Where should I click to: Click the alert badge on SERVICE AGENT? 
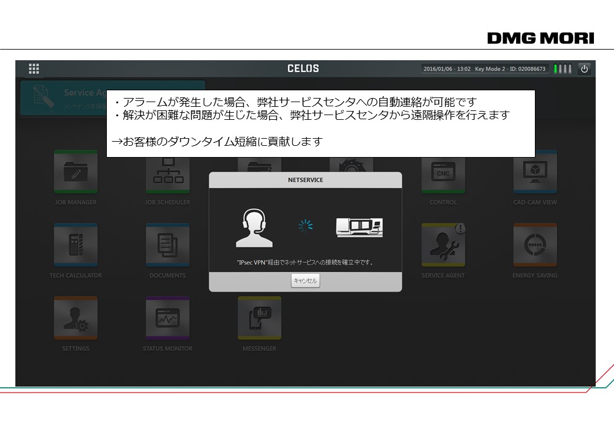pos(460,228)
